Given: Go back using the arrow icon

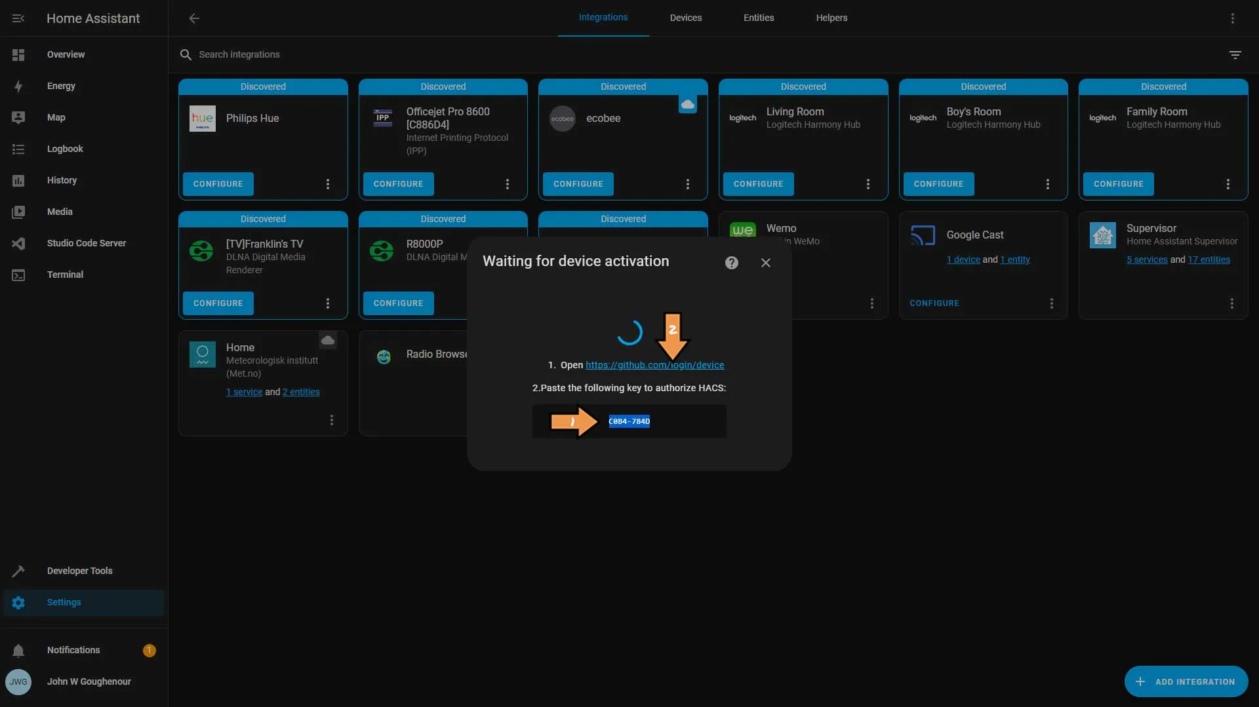Looking at the screenshot, I should pyautogui.click(x=194, y=18).
